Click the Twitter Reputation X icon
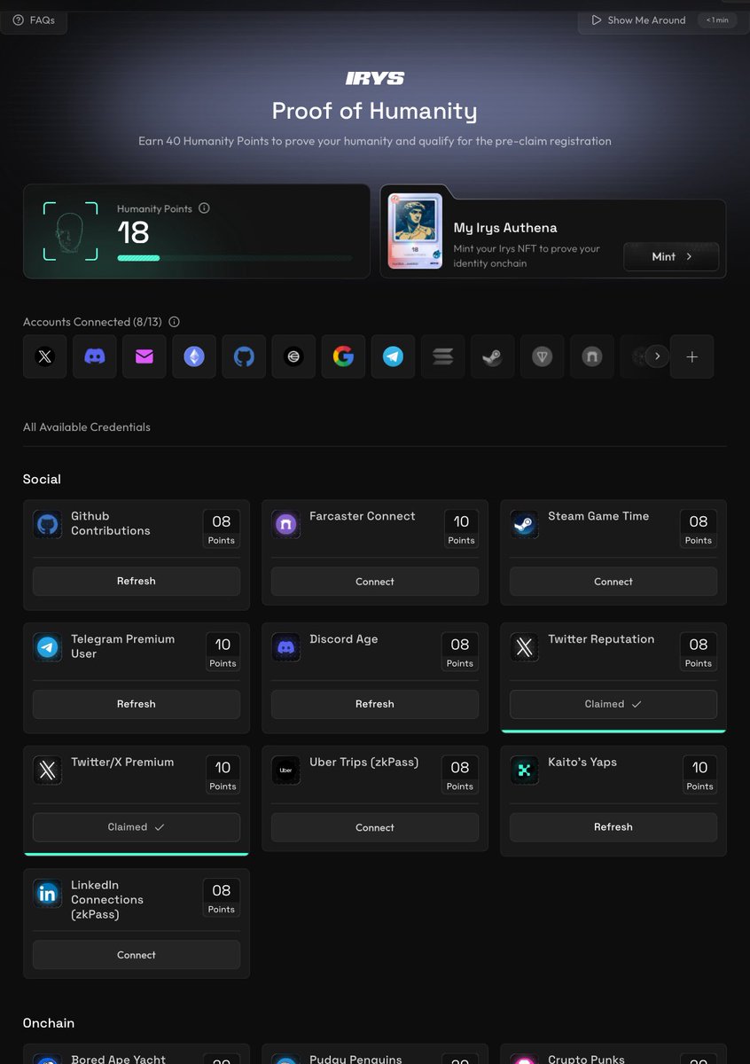Screen dimensions: 750x1064 pyautogui.click(x=524, y=647)
